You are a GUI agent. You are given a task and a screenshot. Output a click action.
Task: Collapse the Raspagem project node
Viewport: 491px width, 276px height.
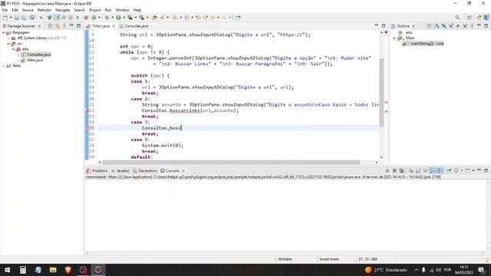tap(3, 32)
